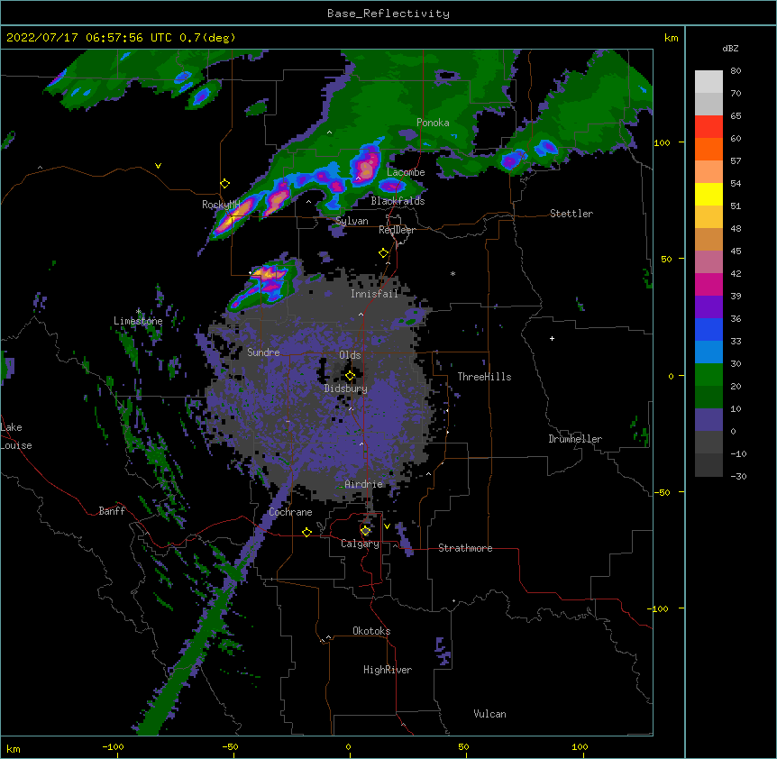Click the 80 value on dBZ scale
This screenshot has height=759, width=777.
tap(736, 71)
